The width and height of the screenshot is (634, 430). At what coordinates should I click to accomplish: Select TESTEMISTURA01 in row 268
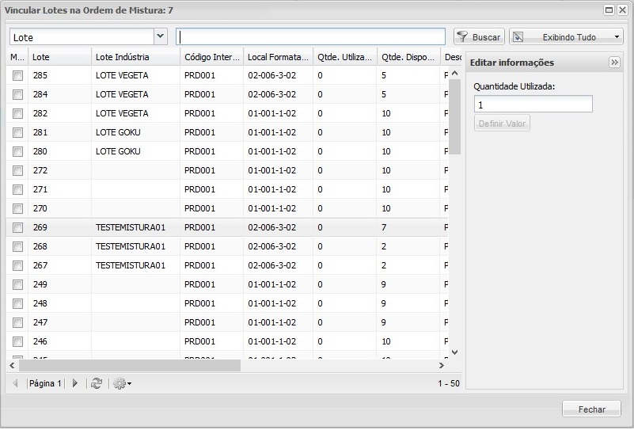131,246
